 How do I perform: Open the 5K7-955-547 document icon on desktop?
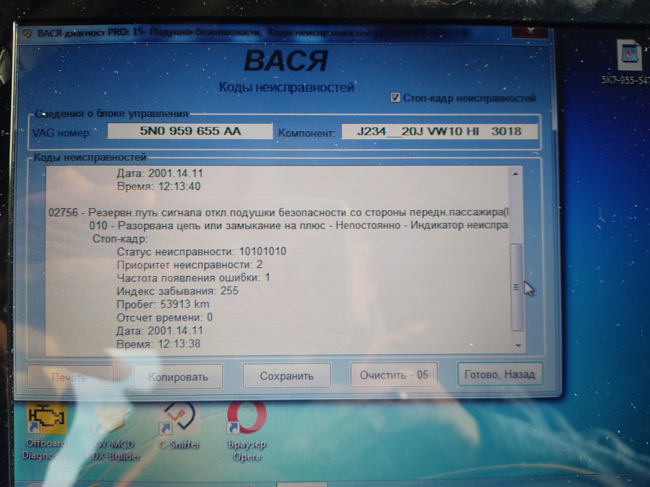(628, 62)
